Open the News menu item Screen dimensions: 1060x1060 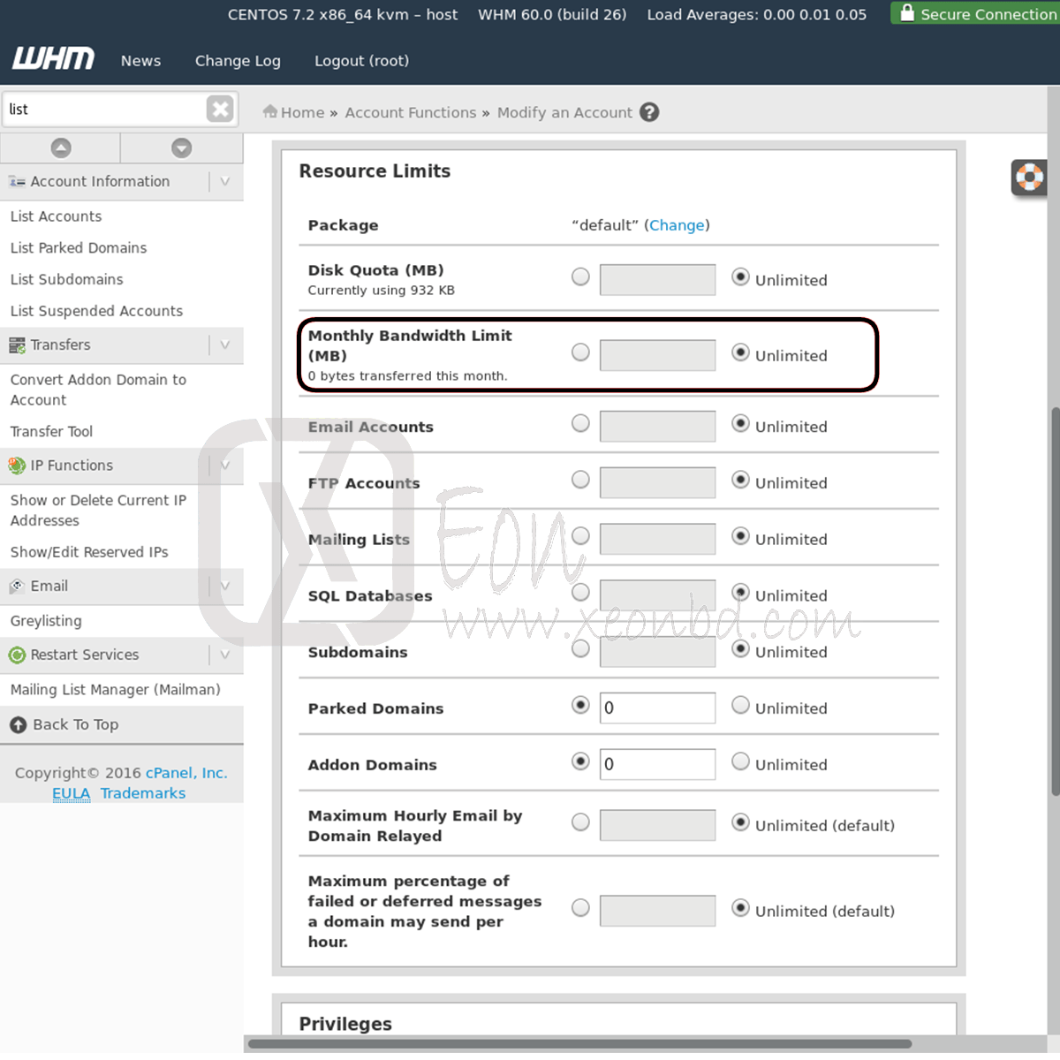(140, 61)
